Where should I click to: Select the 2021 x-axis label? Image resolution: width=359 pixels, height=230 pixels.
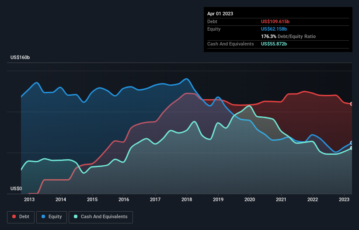point(281,199)
